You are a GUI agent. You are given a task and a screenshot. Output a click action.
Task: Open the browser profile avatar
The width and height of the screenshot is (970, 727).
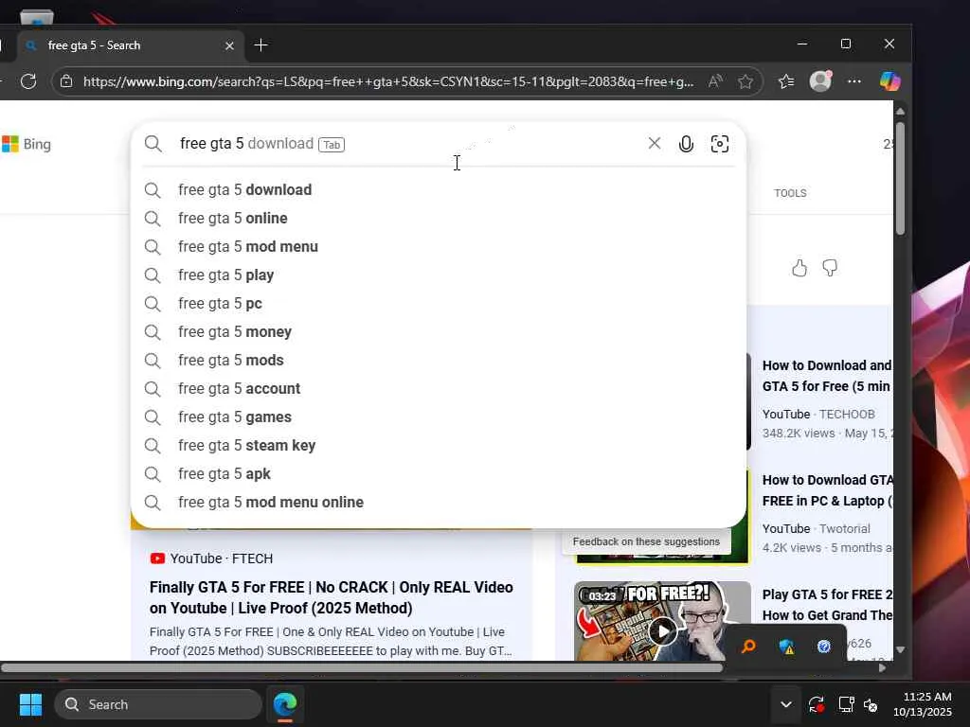click(x=821, y=81)
